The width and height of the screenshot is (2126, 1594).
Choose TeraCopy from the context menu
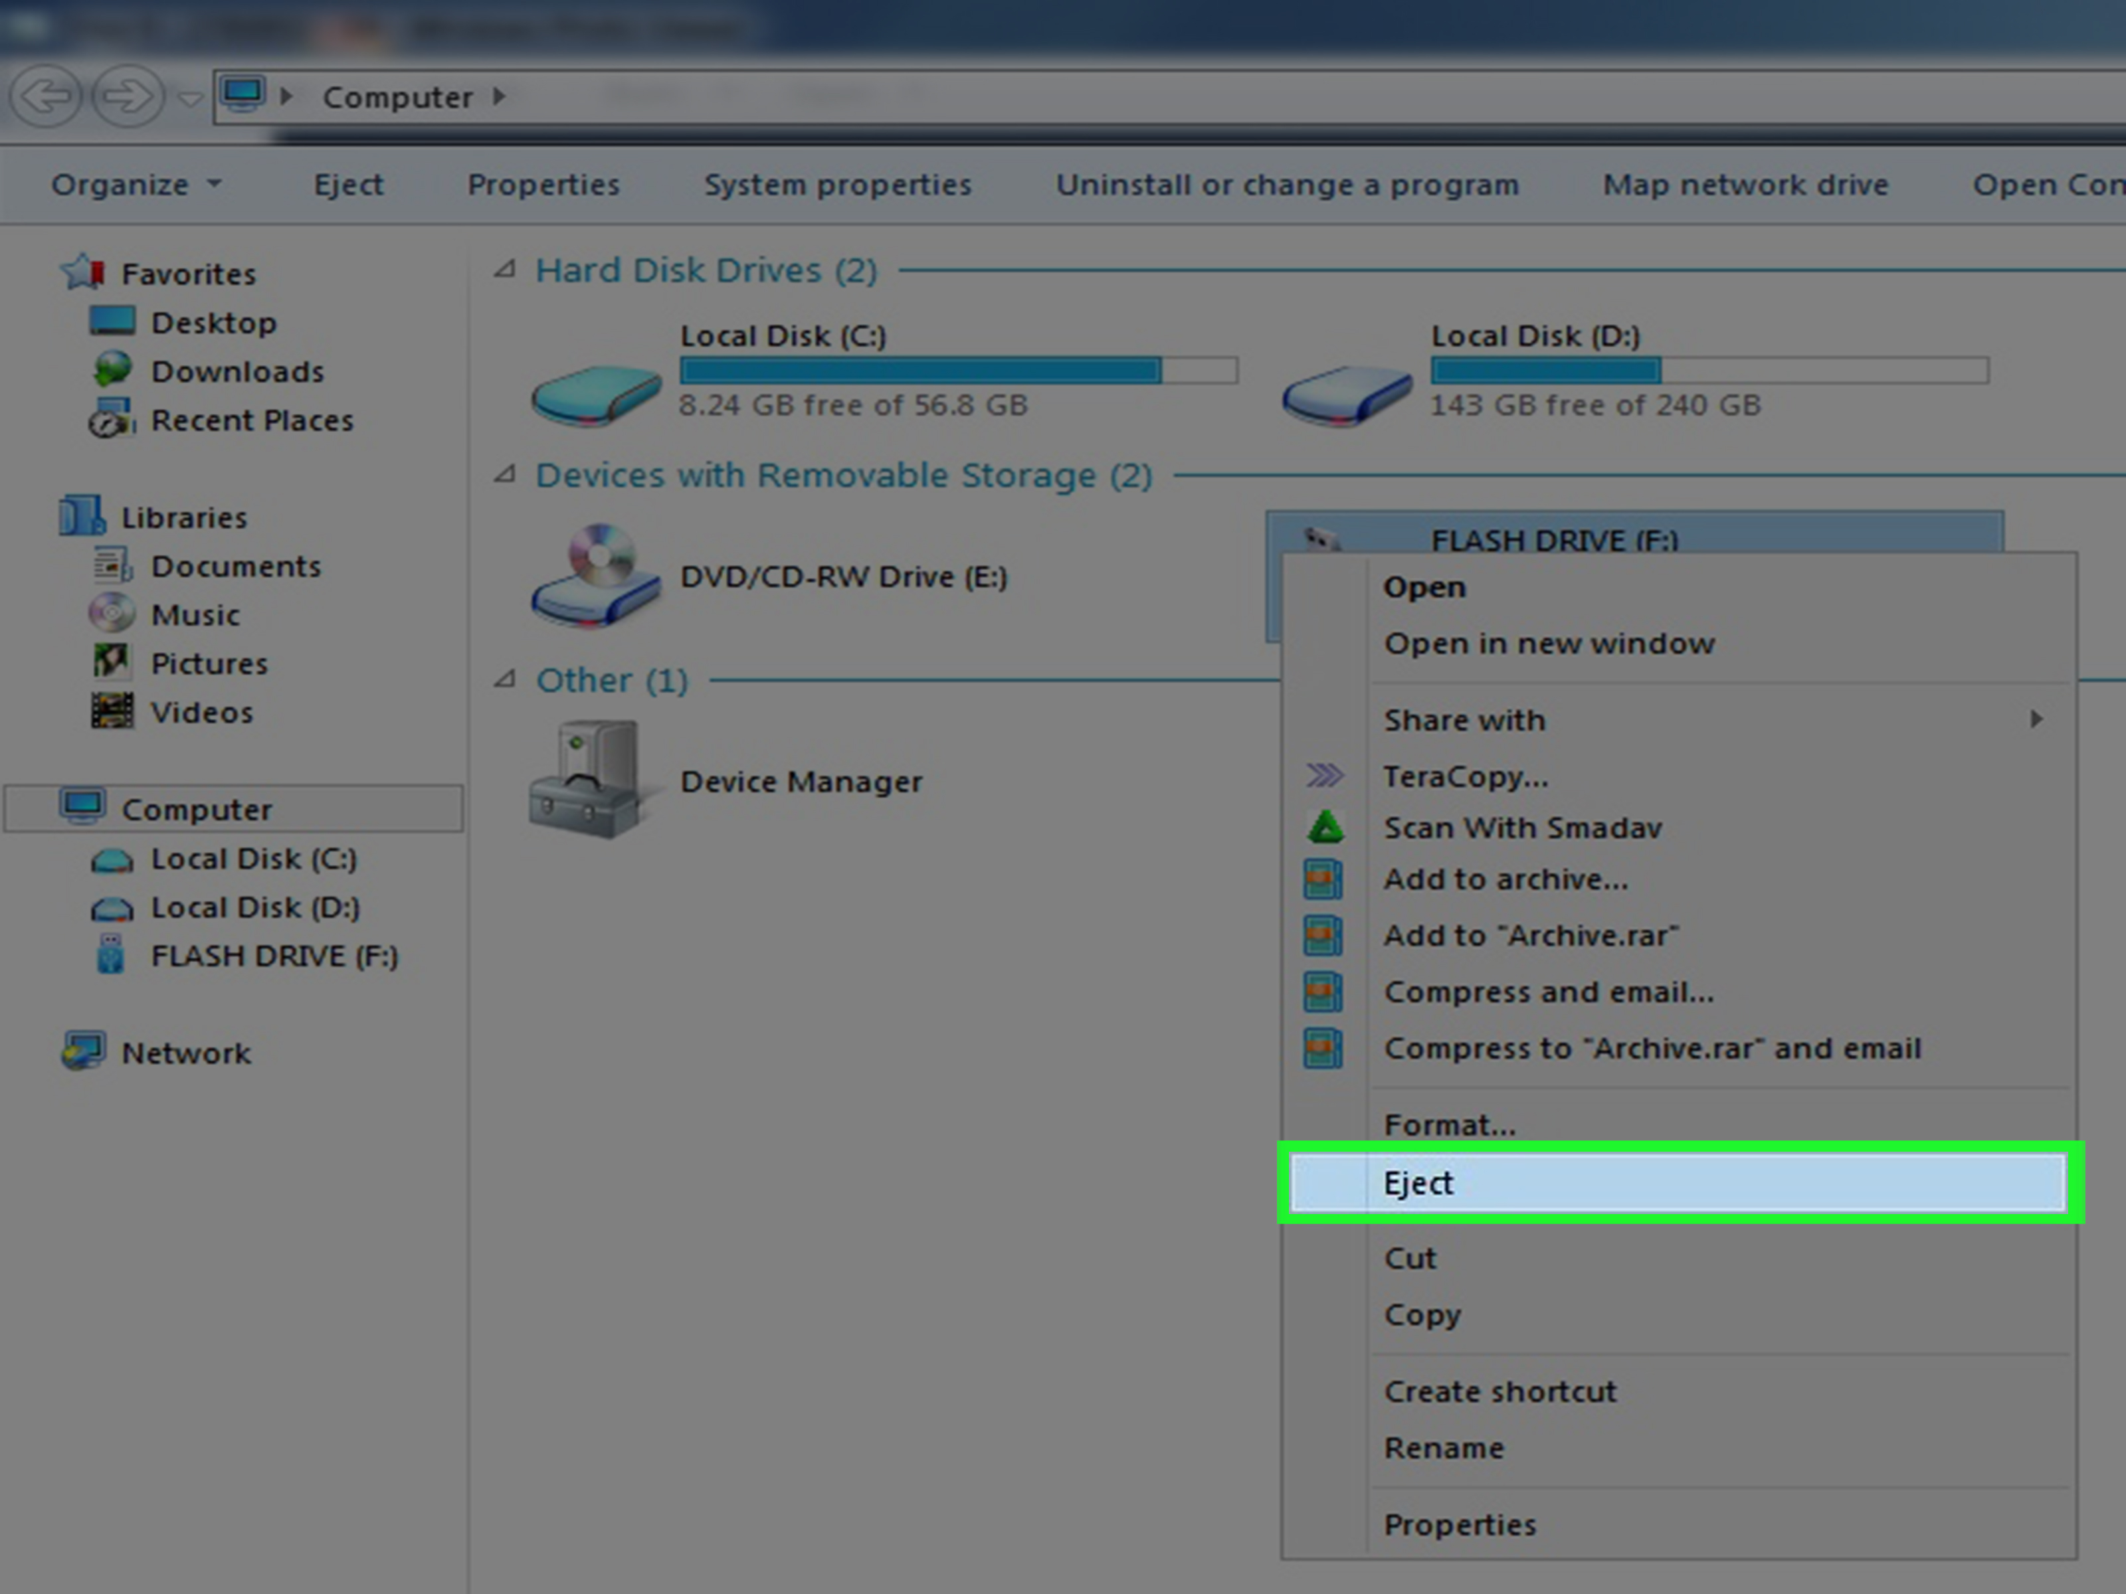coord(1466,776)
